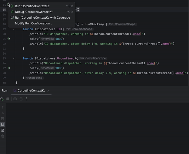This screenshot has height=154, width=189.
Task: Toggle Scroll to End in console sidebar
Action: pos(3,125)
